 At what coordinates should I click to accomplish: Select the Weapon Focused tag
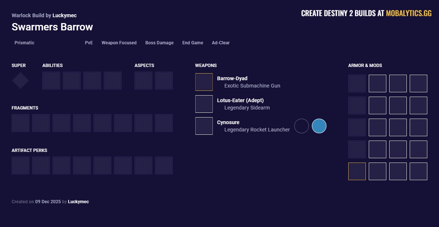coord(119,43)
